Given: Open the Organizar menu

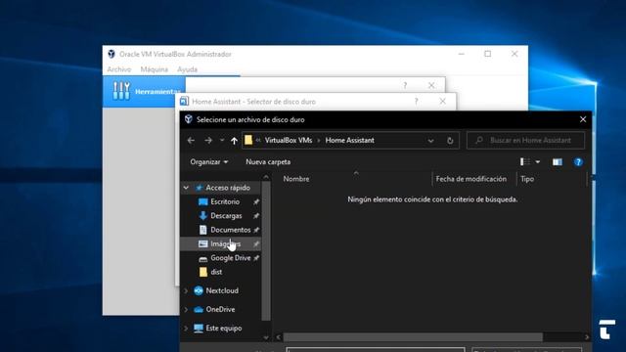Looking at the screenshot, I should (x=208, y=162).
